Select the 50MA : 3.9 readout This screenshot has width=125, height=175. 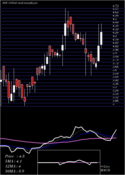[14, 171]
